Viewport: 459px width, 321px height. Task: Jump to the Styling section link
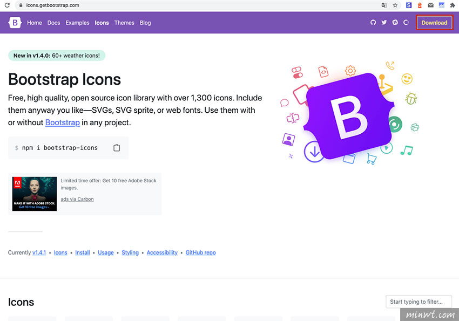pyautogui.click(x=130, y=252)
